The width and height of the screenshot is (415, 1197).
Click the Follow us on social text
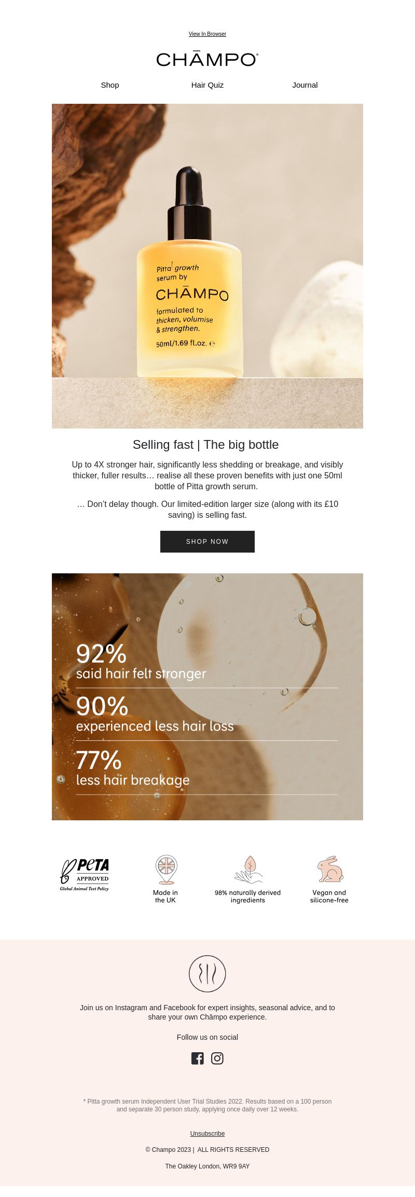click(x=208, y=1037)
